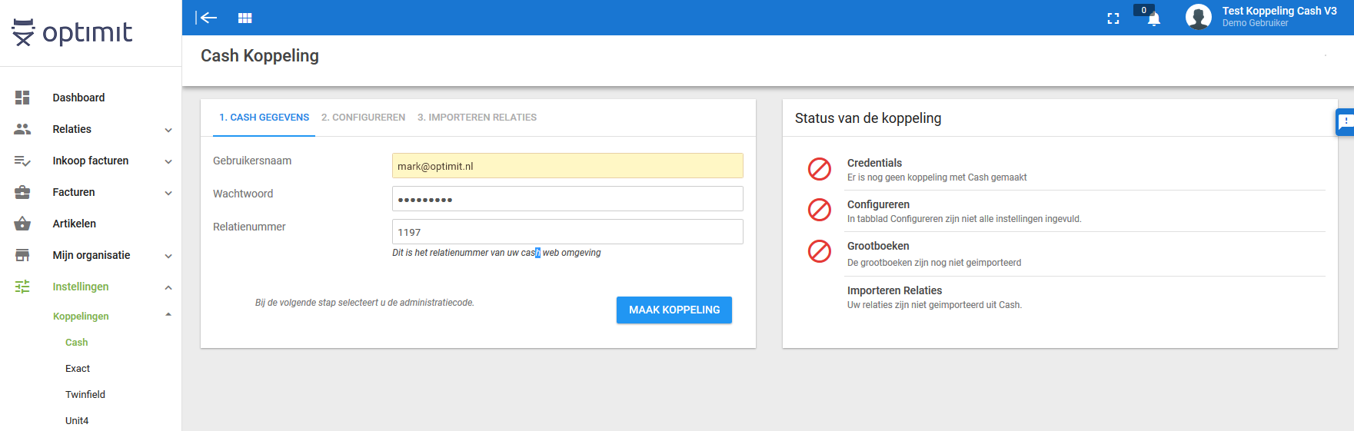This screenshot has height=431, width=1354.
Task: Collapse the Koppelingen section arrow
Action: pyautogui.click(x=168, y=315)
